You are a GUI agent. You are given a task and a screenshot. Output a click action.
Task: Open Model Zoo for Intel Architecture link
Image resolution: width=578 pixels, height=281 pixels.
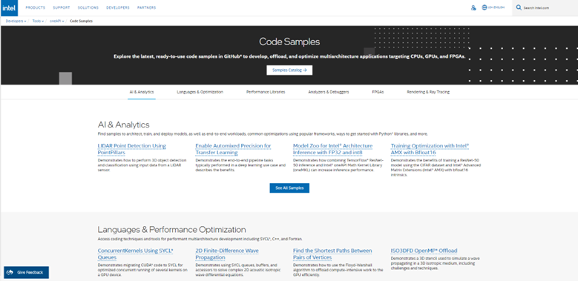333,149
